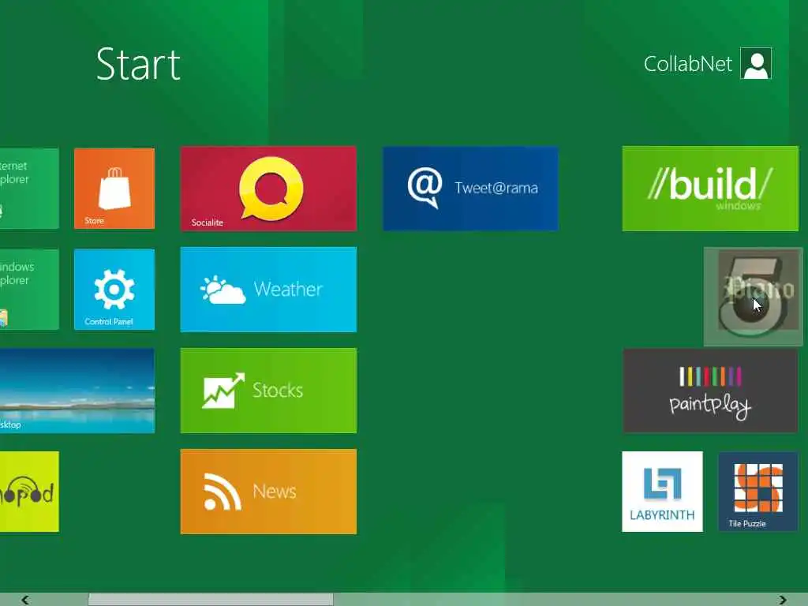This screenshot has height=606, width=808.
Task: Launch the Socialite app tile
Action: coord(268,189)
